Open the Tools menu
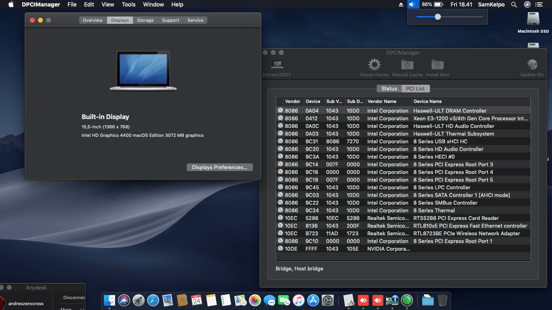Screen dimensions: 552x310 point(129,4)
